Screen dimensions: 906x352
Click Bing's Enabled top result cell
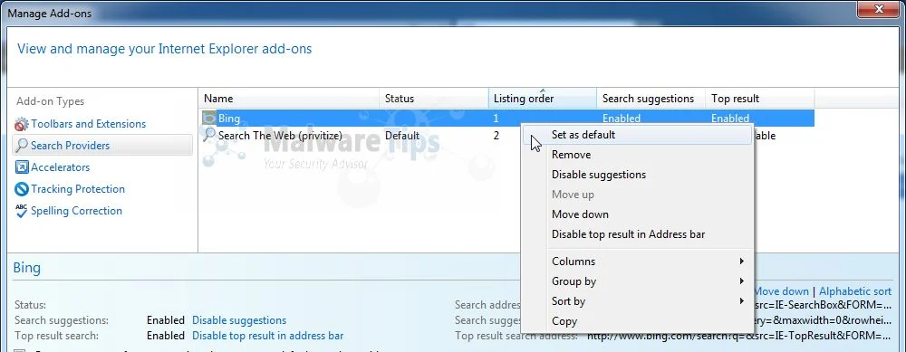coord(730,119)
